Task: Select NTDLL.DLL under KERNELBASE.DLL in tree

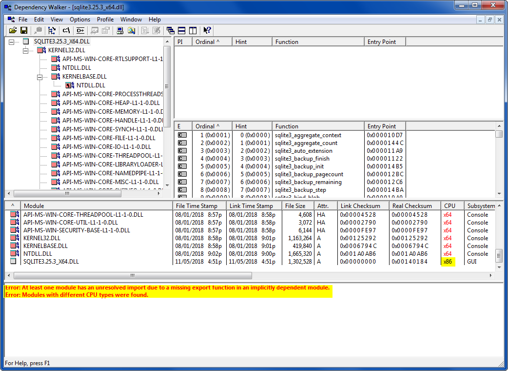Action: pos(91,85)
